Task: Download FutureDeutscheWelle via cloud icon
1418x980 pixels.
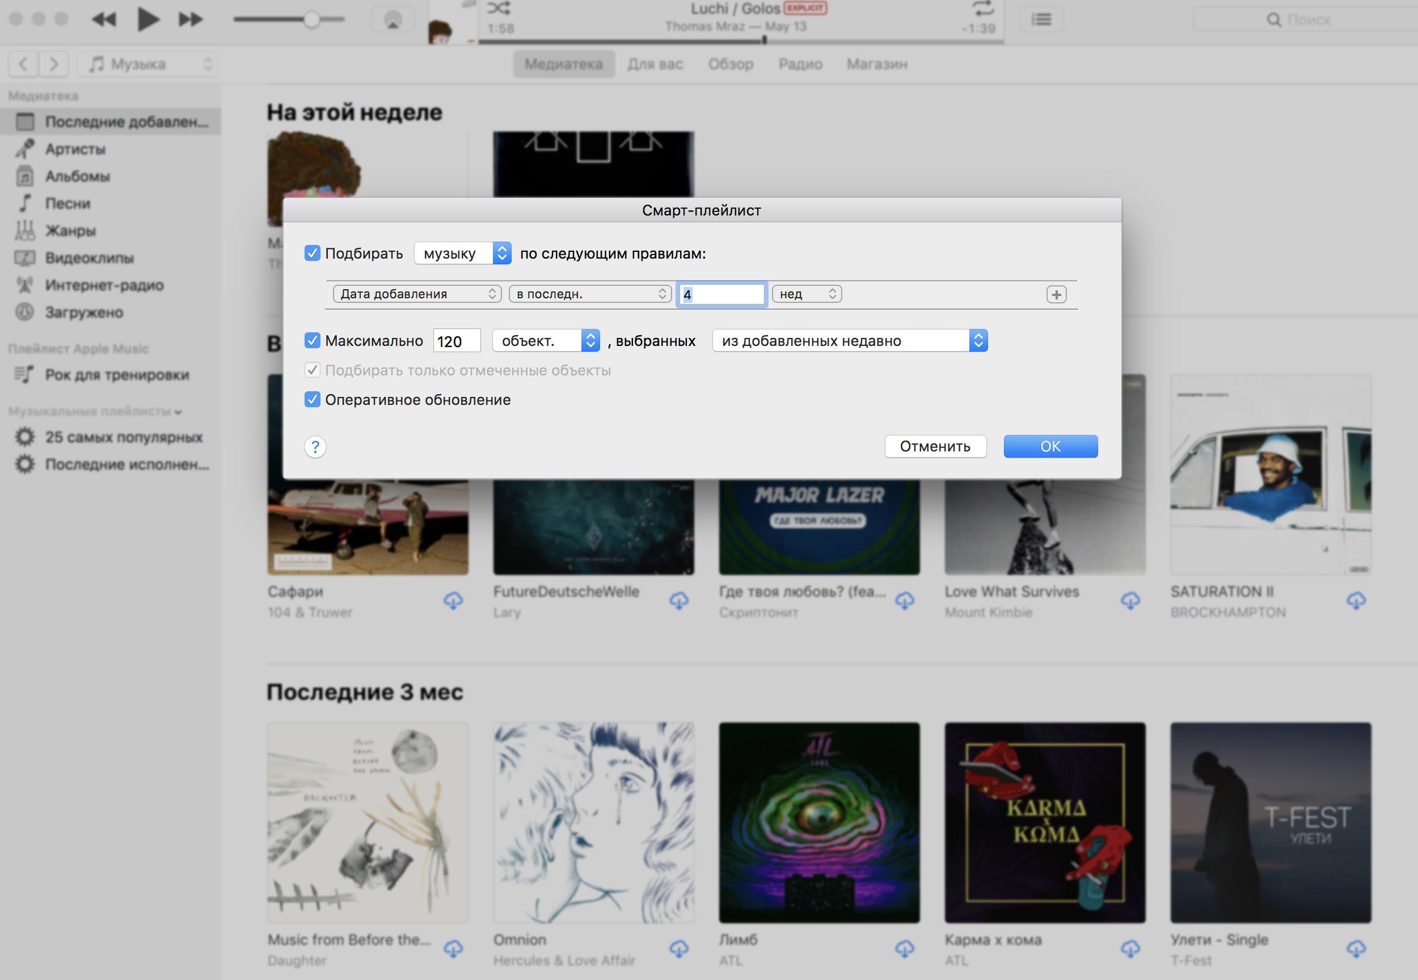Action: (678, 601)
